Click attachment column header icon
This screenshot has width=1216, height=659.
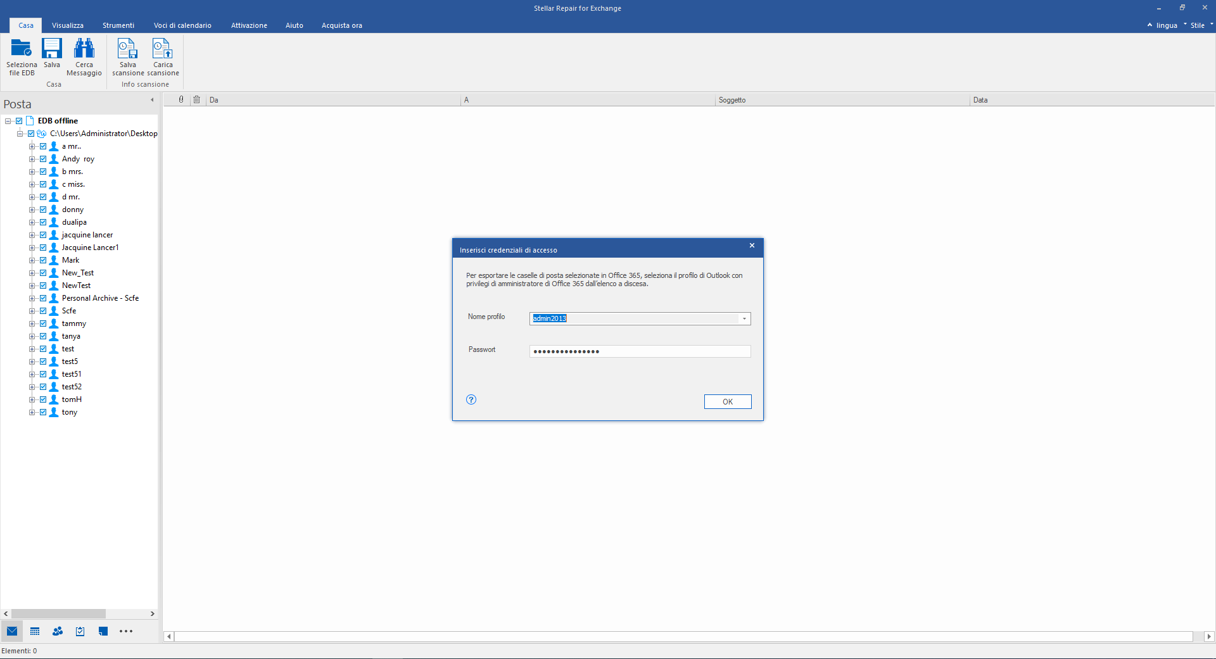click(181, 99)
